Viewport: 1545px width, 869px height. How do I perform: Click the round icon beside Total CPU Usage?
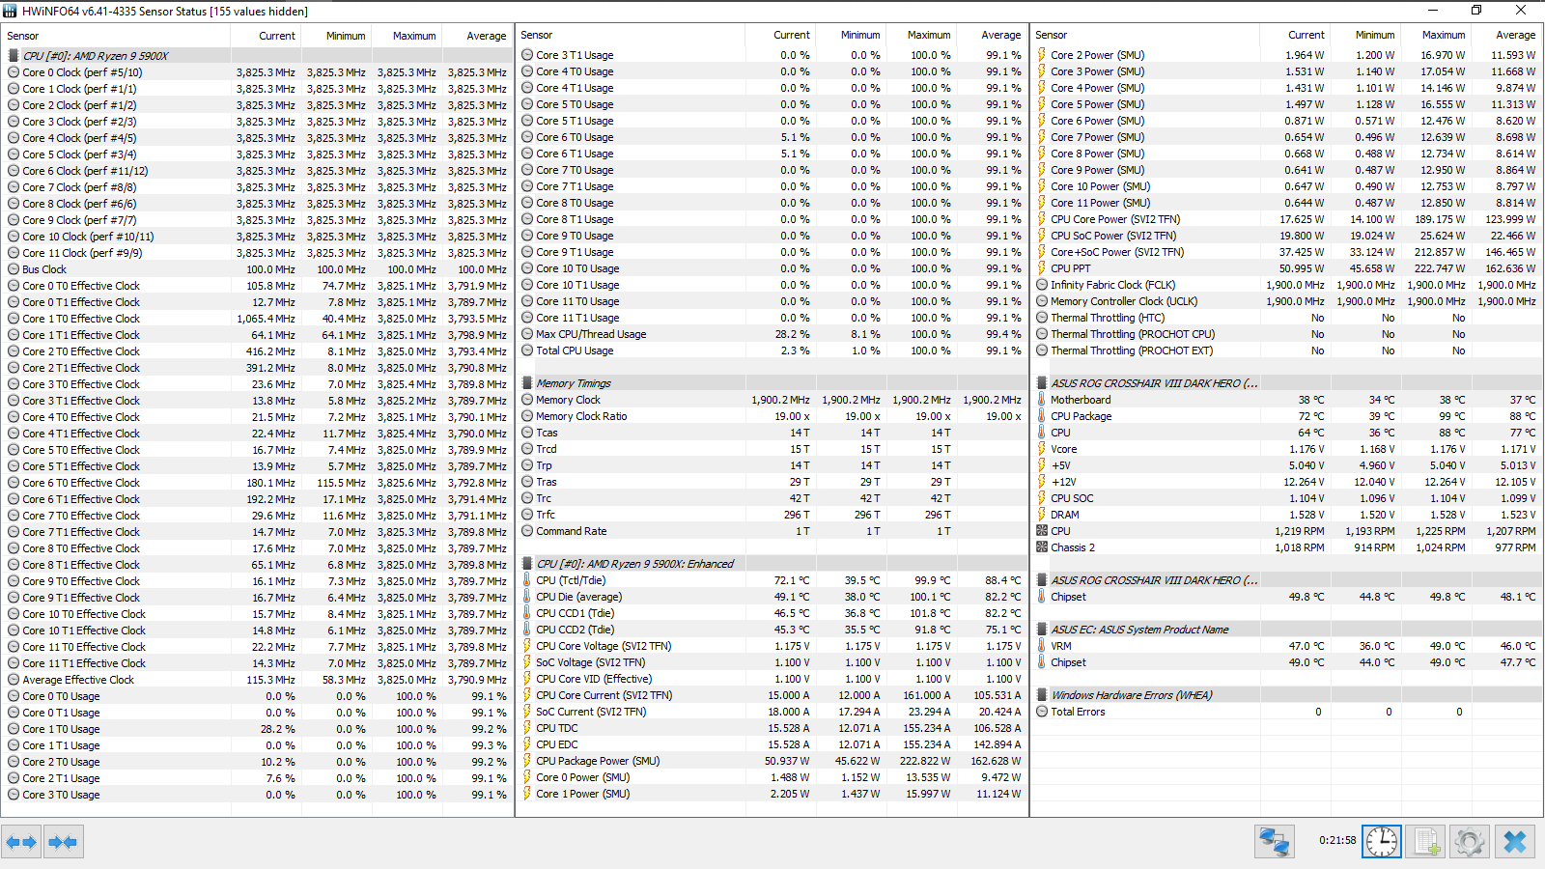(x=527, y=350)
